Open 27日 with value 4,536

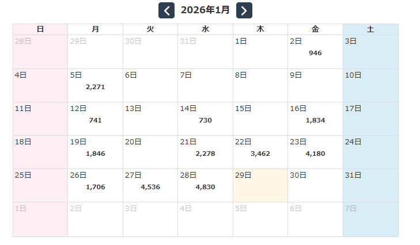[150, 185]
